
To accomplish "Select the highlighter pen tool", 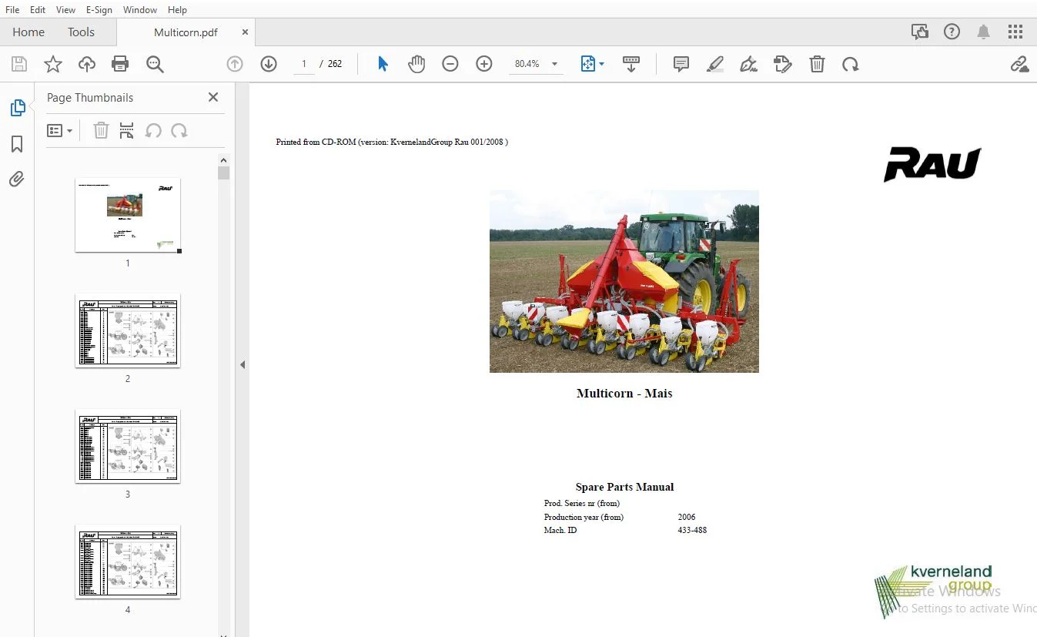I will pos(715,64).
